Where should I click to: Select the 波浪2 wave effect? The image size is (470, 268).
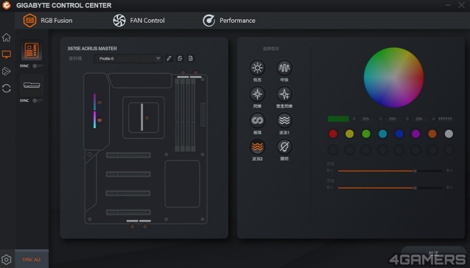click(x=257, y=147)
